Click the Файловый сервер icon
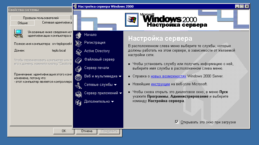This screenshot has height=145, width=259. (78, 60)
